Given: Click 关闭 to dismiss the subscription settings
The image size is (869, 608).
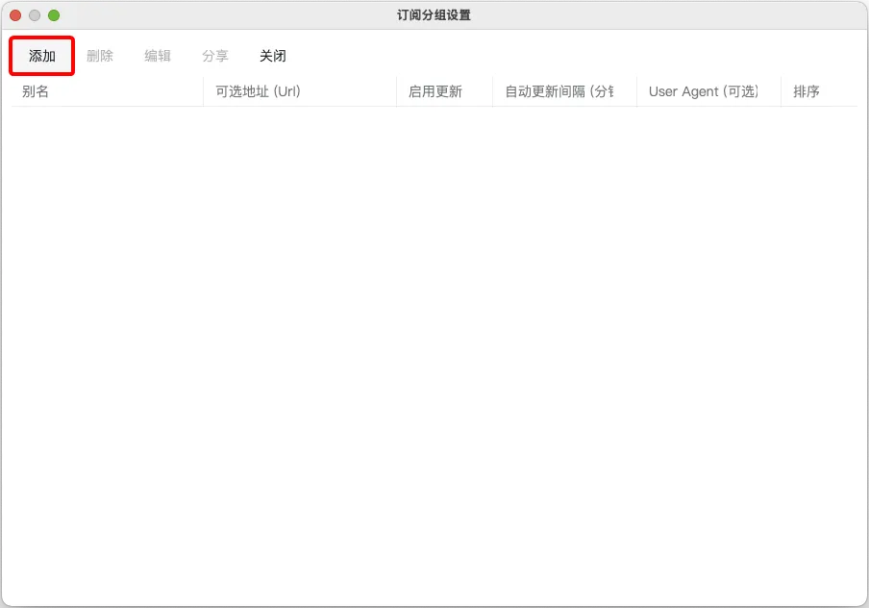Looking at the screenshot, I should coord(273,56).
